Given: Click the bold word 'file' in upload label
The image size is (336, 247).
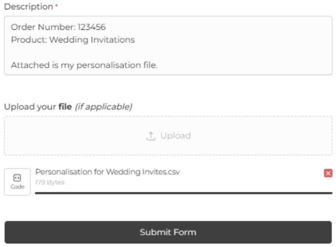Looking at the screenshot, I should click(x=65, y=107).
